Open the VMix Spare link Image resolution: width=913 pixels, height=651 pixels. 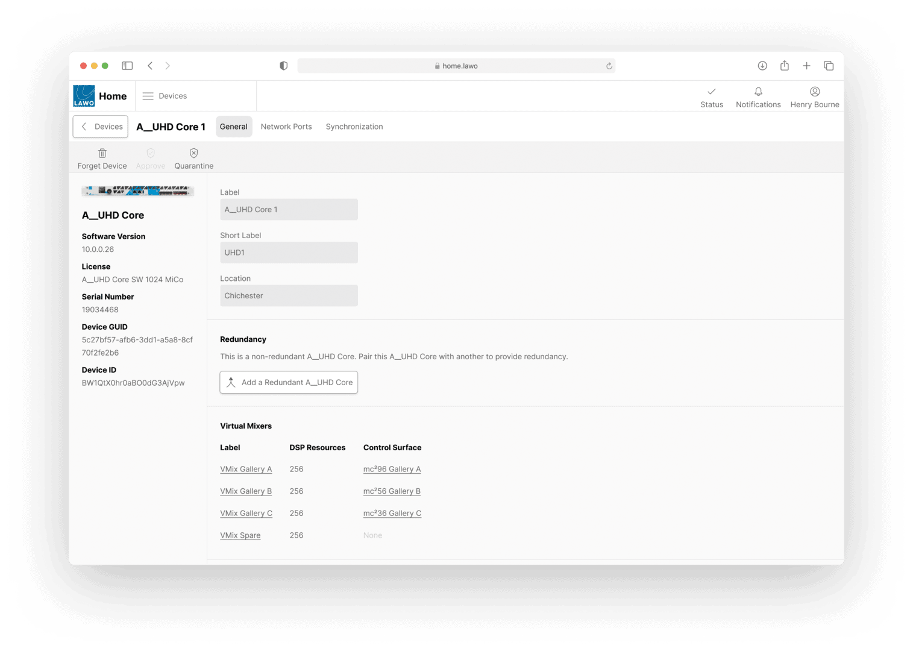pyautogui.click(x=240, y=535)
